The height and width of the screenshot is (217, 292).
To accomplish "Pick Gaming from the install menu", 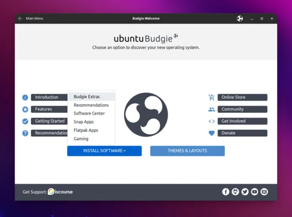I will (x=81, y=139).
